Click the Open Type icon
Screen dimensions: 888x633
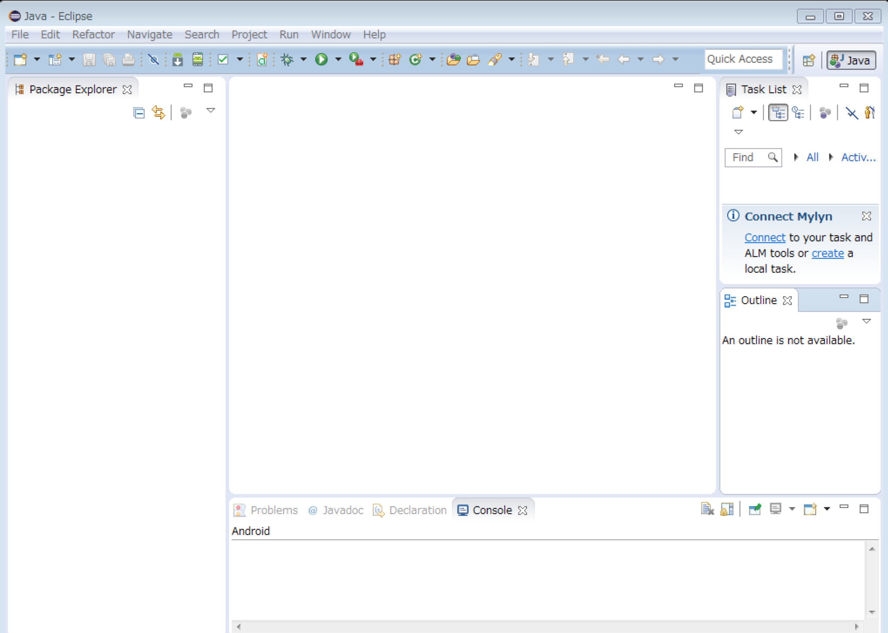pyautogui.click(x=453, y=59)
